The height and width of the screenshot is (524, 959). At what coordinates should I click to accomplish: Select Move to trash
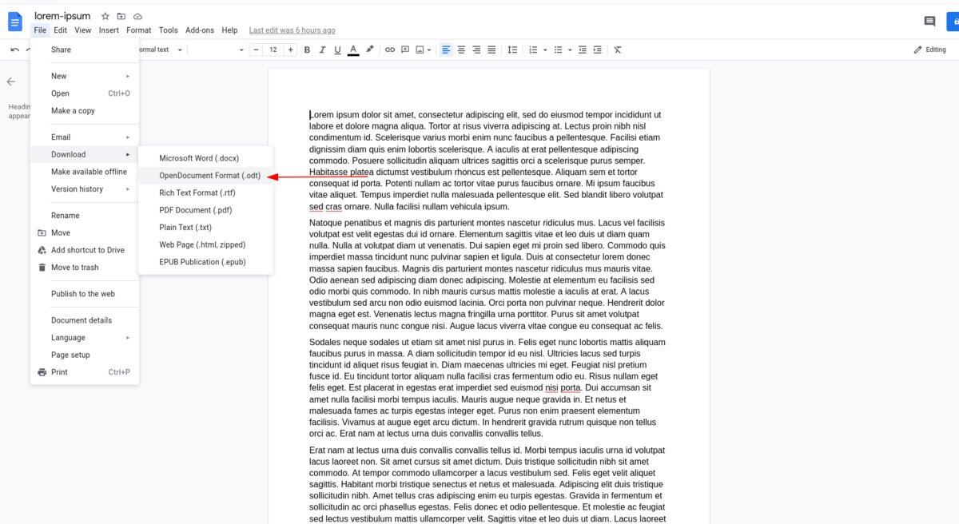pos(85,268)
